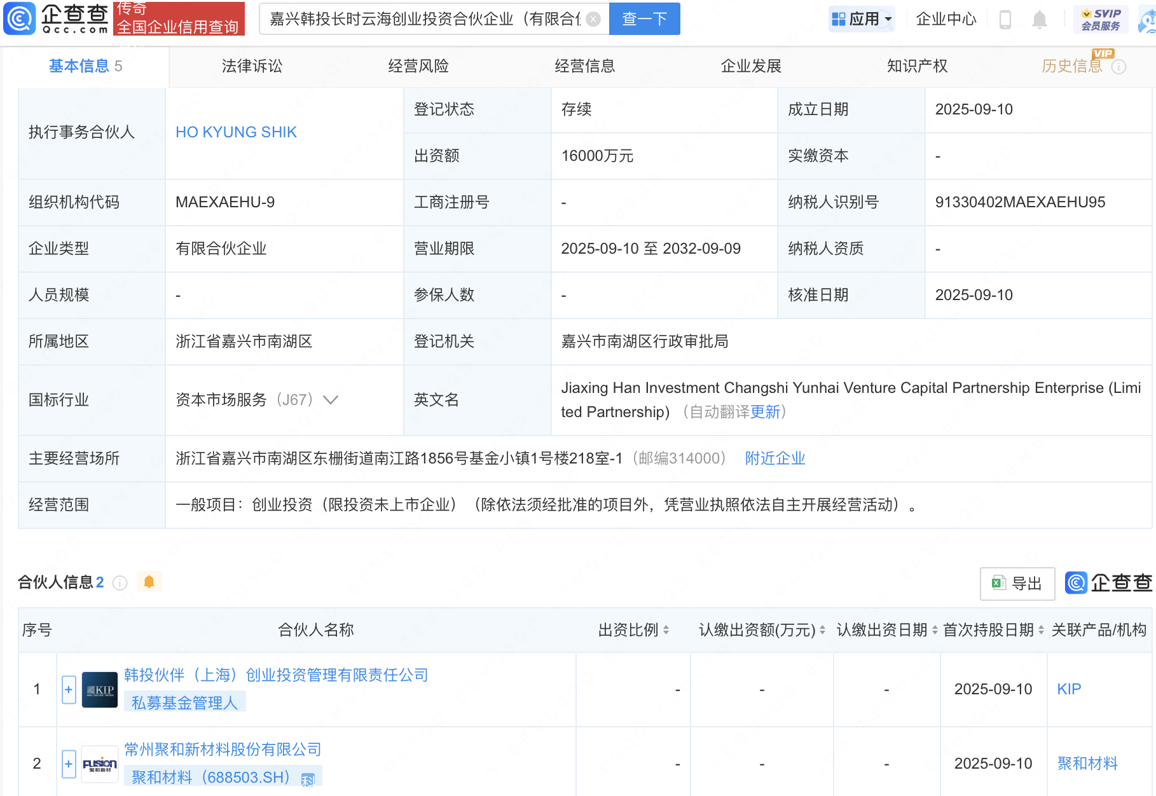Click the Fusion 聚和新材 logo thumbnail
The height and width of the screenshot is (796, 1156).
100,764
